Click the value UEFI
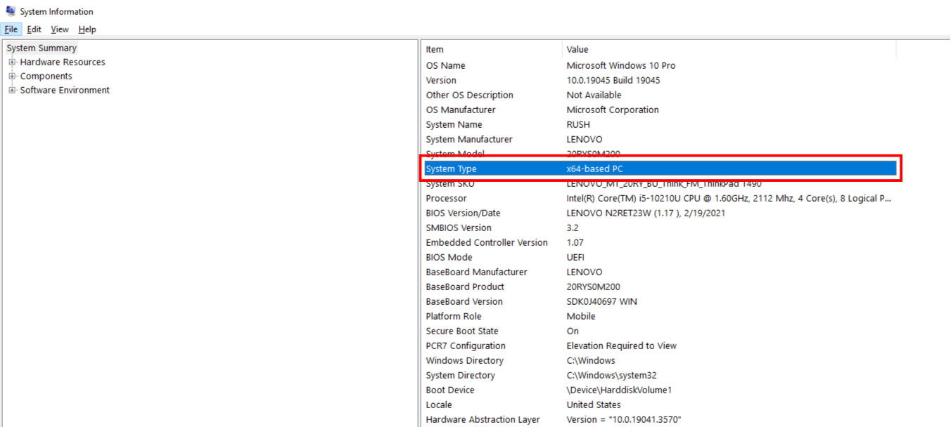This screenshot has width=951, height=427. (575, 257)
